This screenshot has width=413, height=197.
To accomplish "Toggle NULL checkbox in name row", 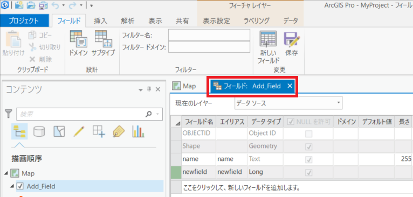I will [x=308, y=159].
